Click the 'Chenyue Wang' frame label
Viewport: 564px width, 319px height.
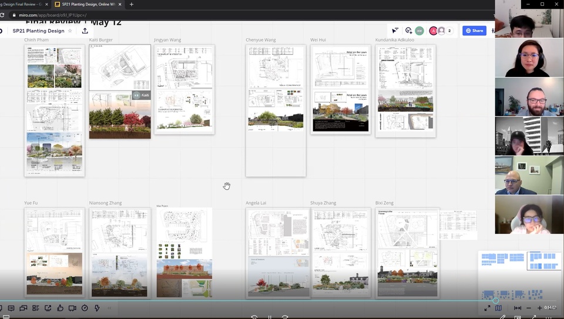tap(261, 40)
